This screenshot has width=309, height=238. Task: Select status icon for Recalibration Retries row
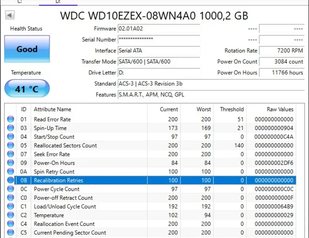(11, 180)
